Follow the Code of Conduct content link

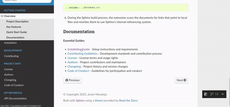[x=78, y=71]
